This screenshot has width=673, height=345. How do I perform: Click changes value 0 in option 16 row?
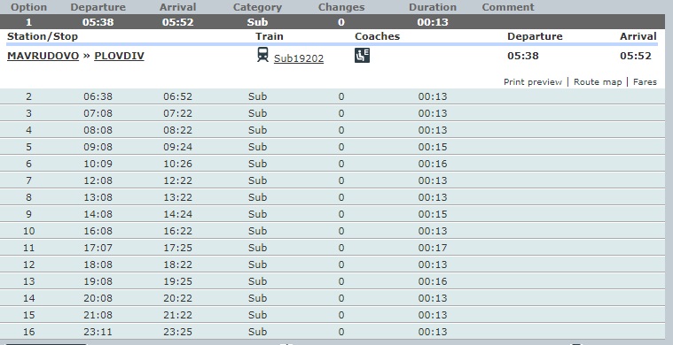coord(341,332)
